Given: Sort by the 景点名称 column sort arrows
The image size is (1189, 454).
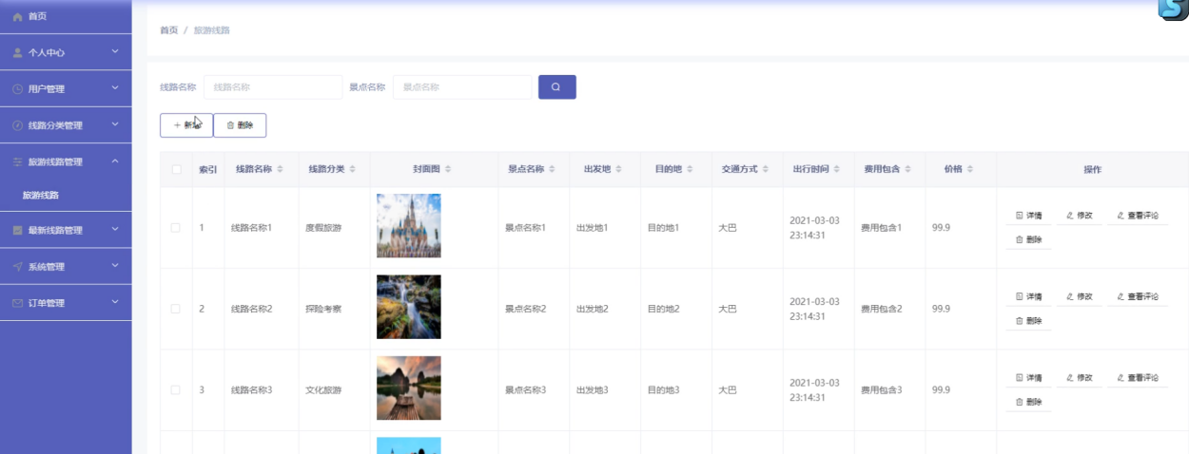Looking at the screenshot, I should coord(553,170).
